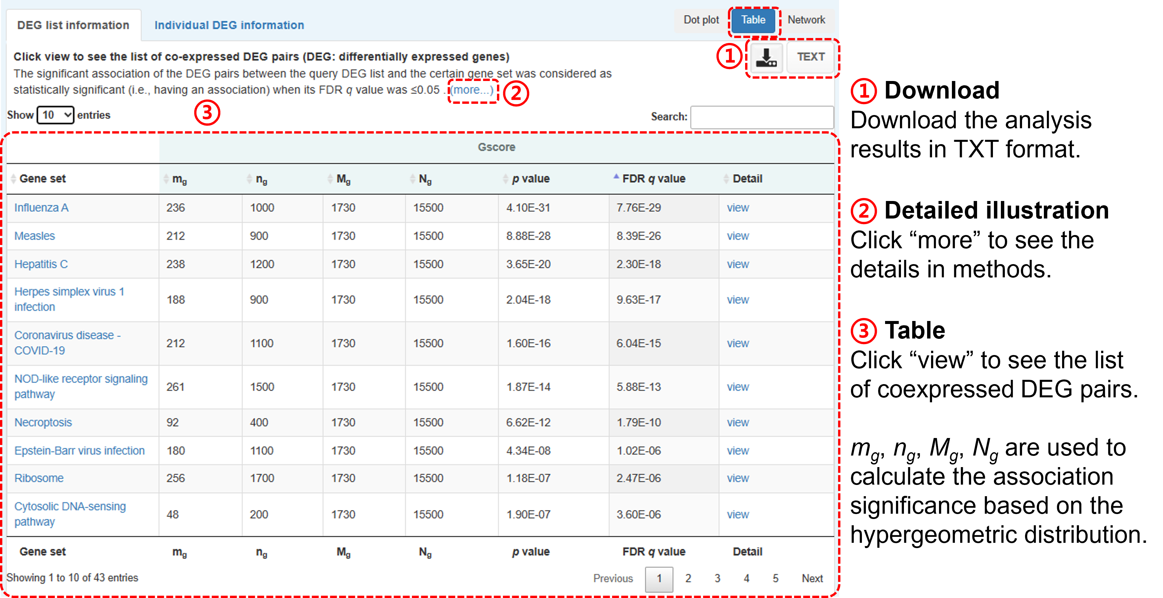Switch to Dot plot view
The height and width of the screenshot is (598, 1163).
[701, 20]
